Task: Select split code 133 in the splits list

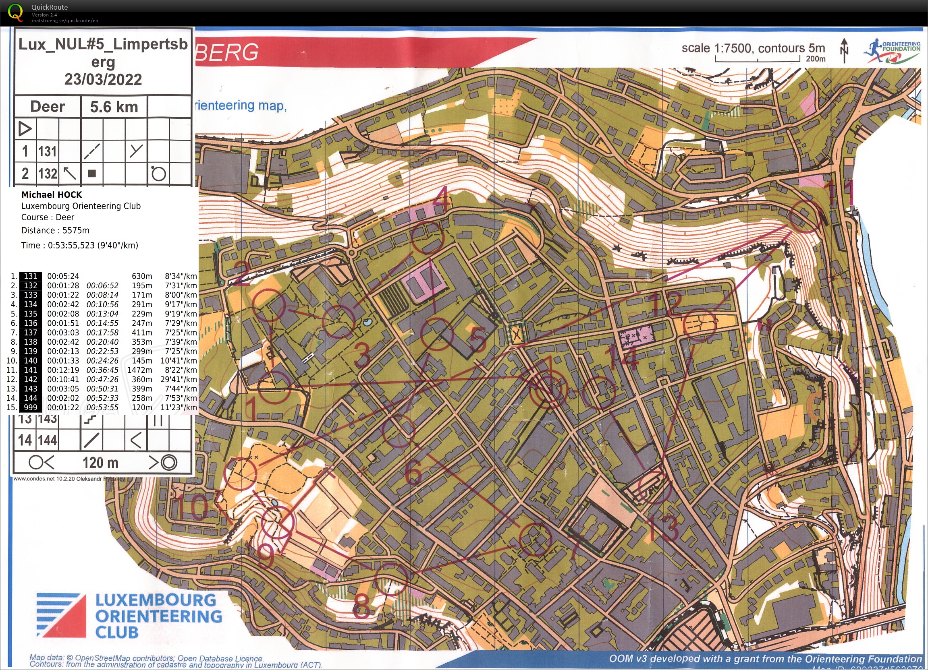Action: (x=31, y=295)
